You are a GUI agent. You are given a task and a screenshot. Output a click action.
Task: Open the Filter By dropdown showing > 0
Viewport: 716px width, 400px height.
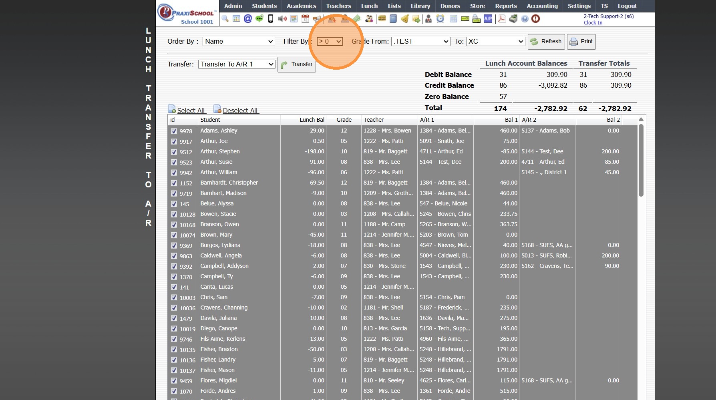pos(330,41)
